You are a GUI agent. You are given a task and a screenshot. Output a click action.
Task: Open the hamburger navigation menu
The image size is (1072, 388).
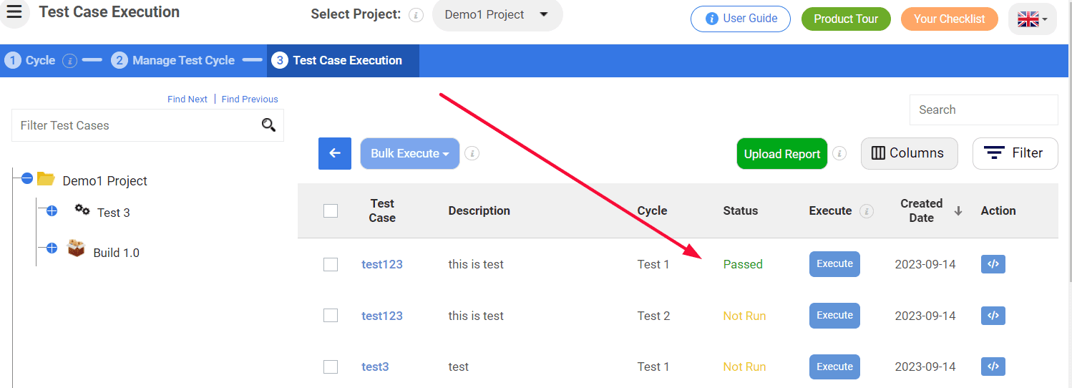[14, 12]
